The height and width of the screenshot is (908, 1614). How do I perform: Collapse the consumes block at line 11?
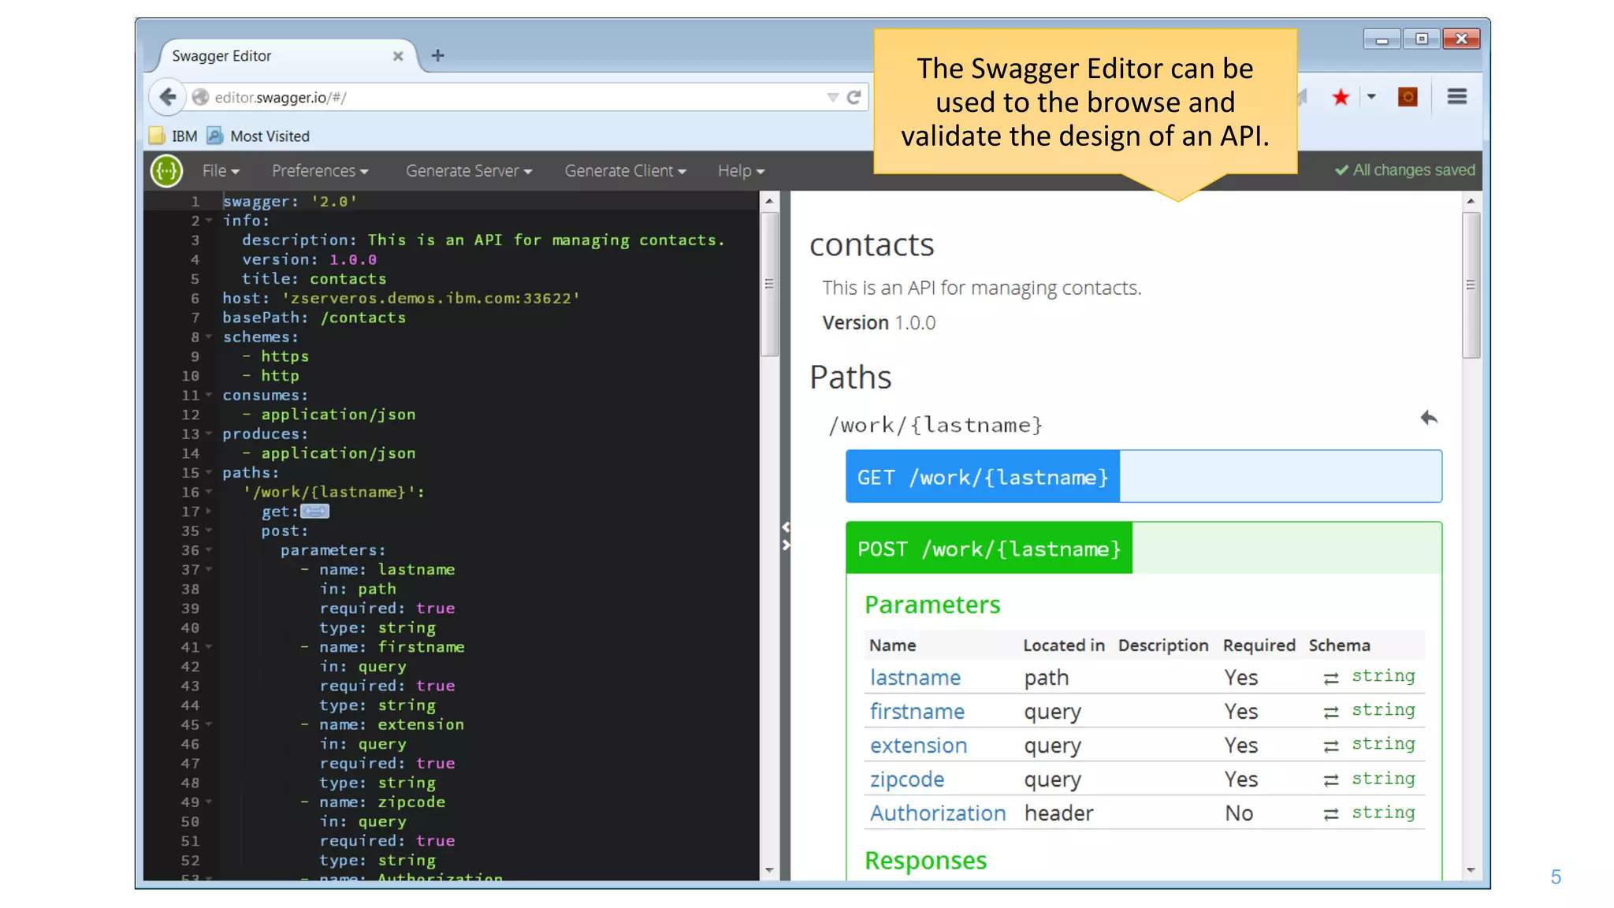coord(209,395)
